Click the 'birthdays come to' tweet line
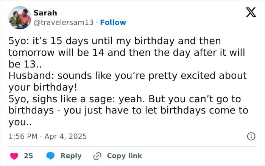 point(128,111)
